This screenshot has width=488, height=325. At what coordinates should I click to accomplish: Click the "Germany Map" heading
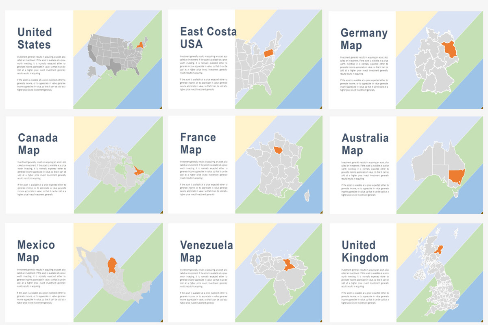click(x=364, y=39)
